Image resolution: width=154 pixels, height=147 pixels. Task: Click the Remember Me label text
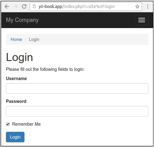tap(26, 124)
